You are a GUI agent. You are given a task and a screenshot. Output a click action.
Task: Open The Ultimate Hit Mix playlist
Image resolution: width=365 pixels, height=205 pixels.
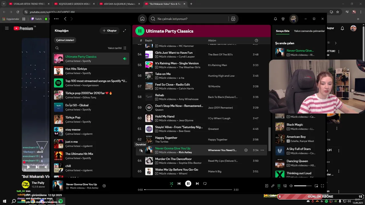(91, 156)
